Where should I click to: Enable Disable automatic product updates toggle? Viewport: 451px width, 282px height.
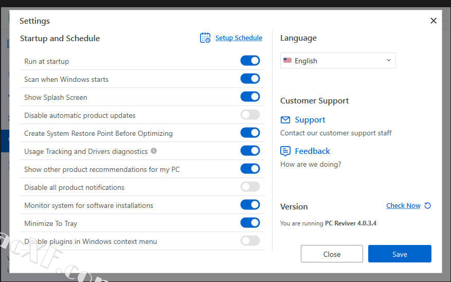coord(250,115)
